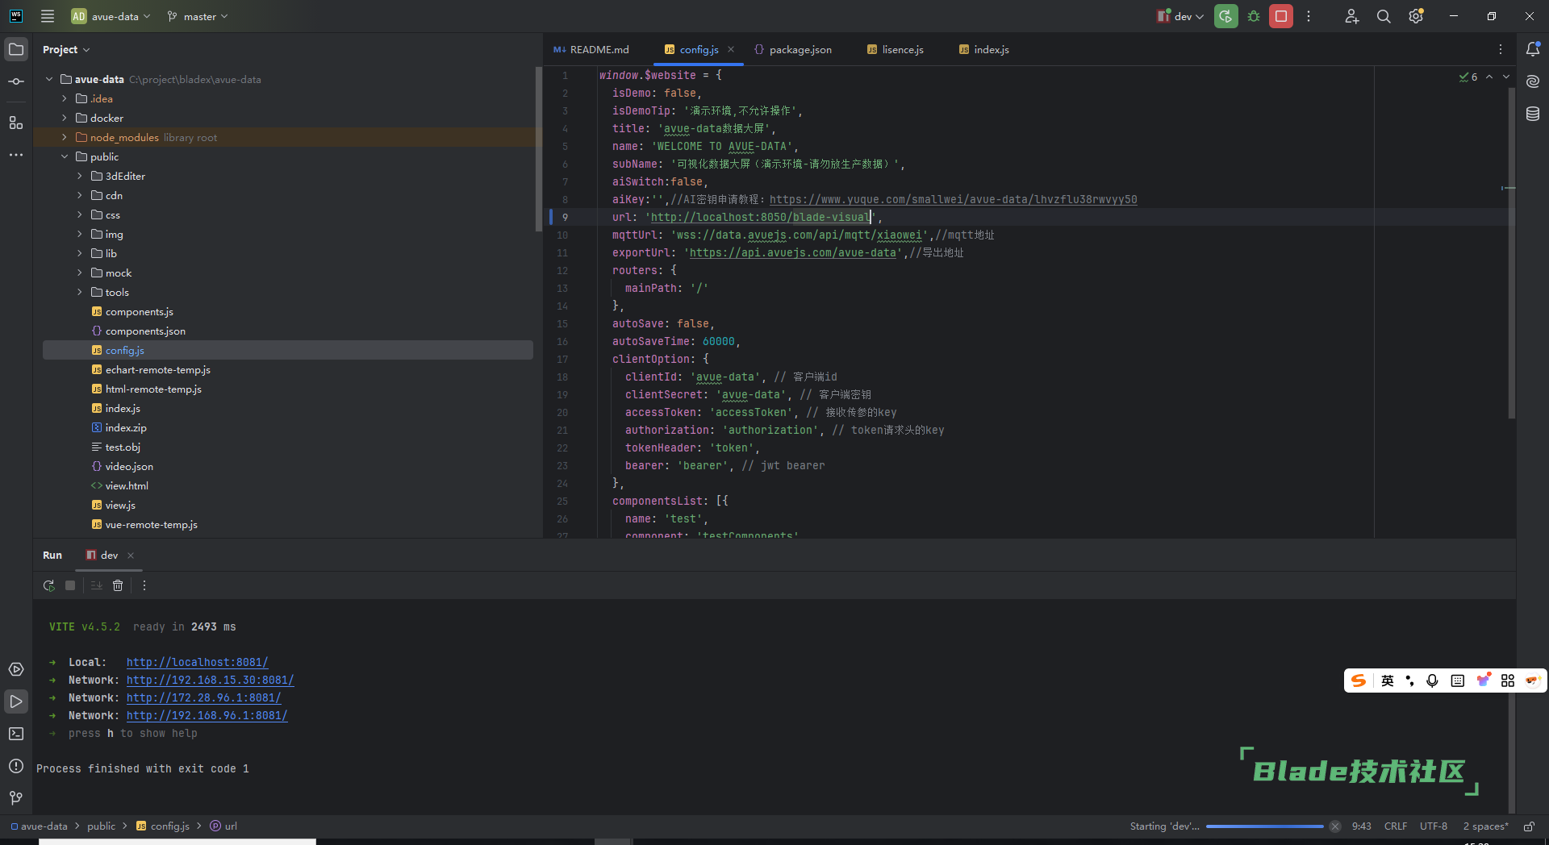Select view.html in project tree

127,485
